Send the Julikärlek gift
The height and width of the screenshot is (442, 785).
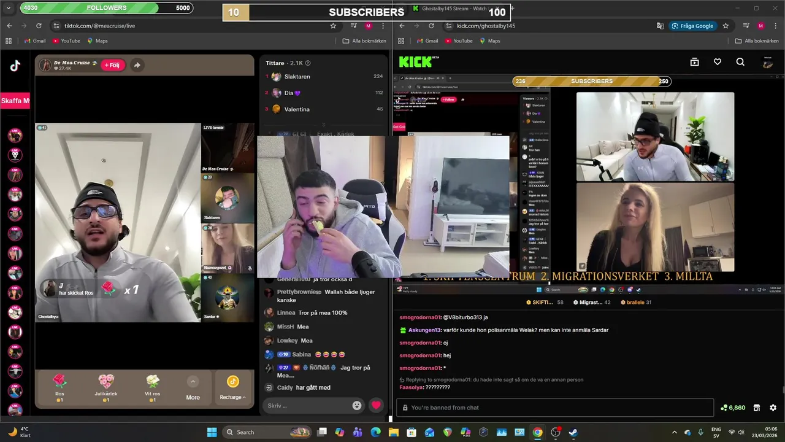click(106, 387)
